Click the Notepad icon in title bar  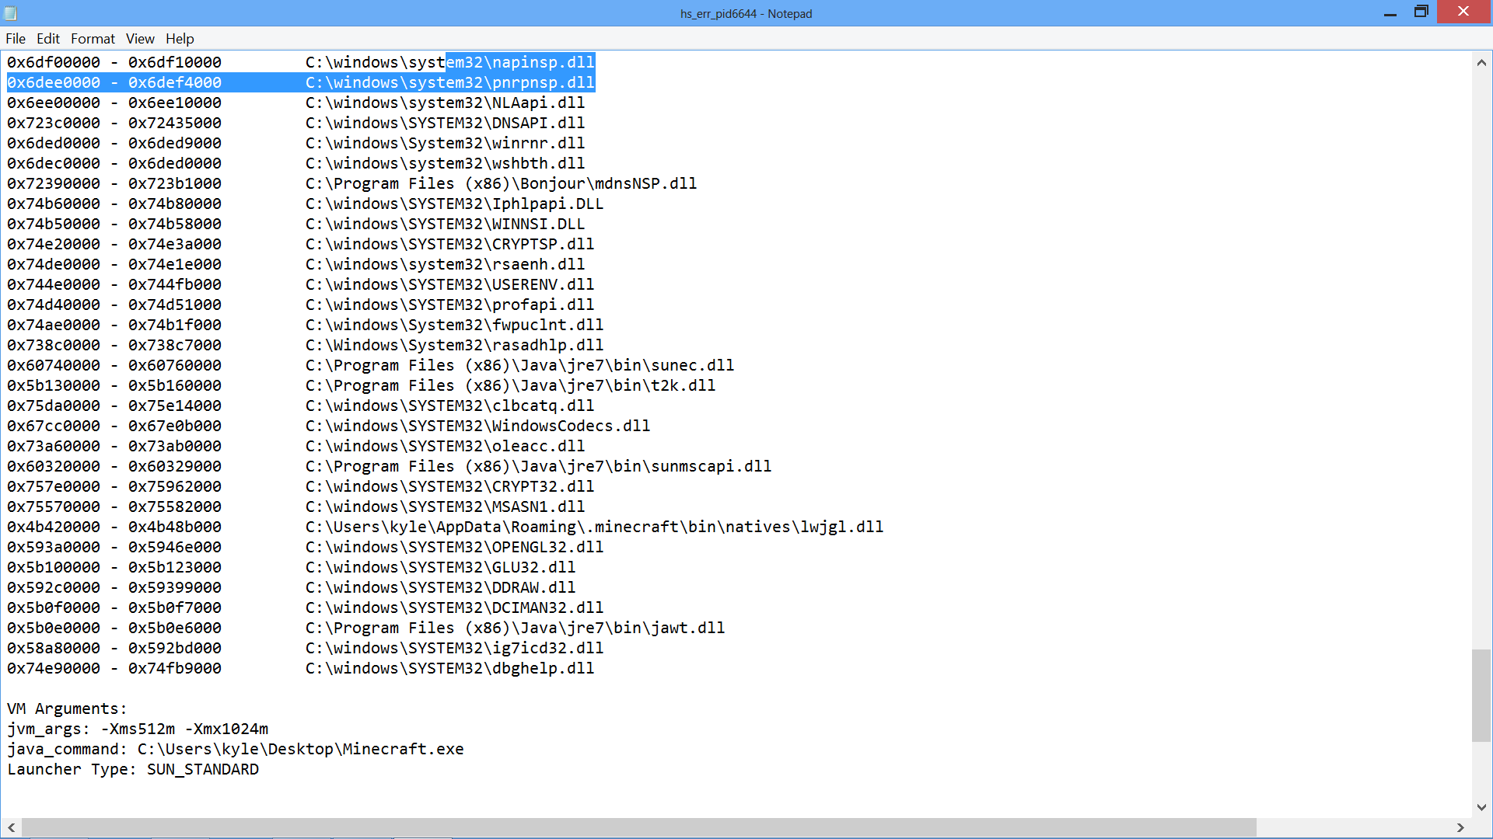pyautogui.click(x=11, y=13)
